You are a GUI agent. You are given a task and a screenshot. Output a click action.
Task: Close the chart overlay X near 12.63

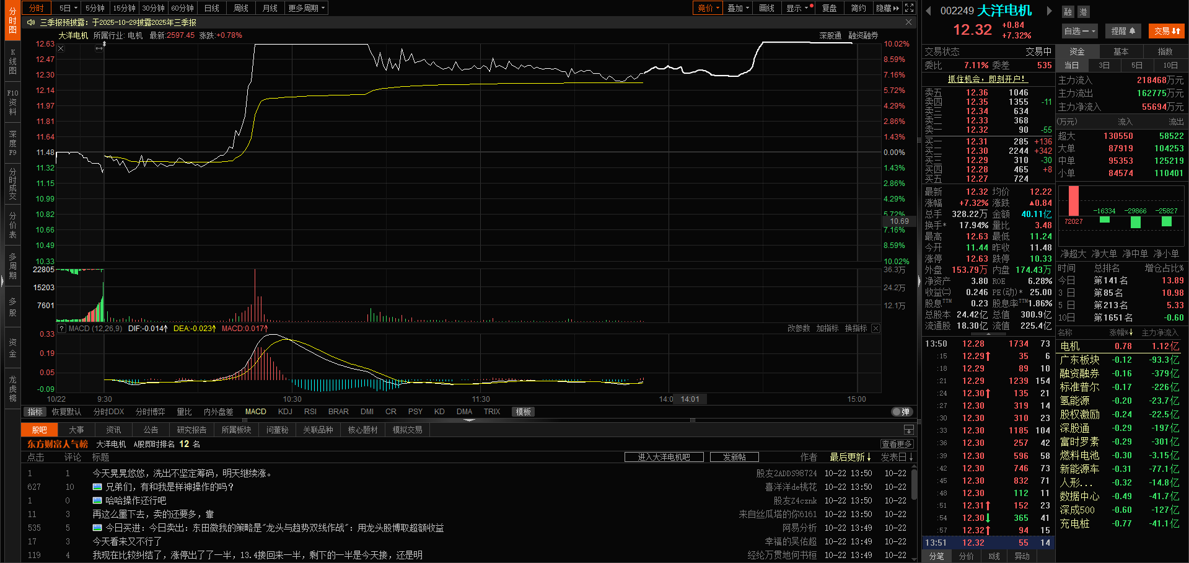click(x=61, y=48)
